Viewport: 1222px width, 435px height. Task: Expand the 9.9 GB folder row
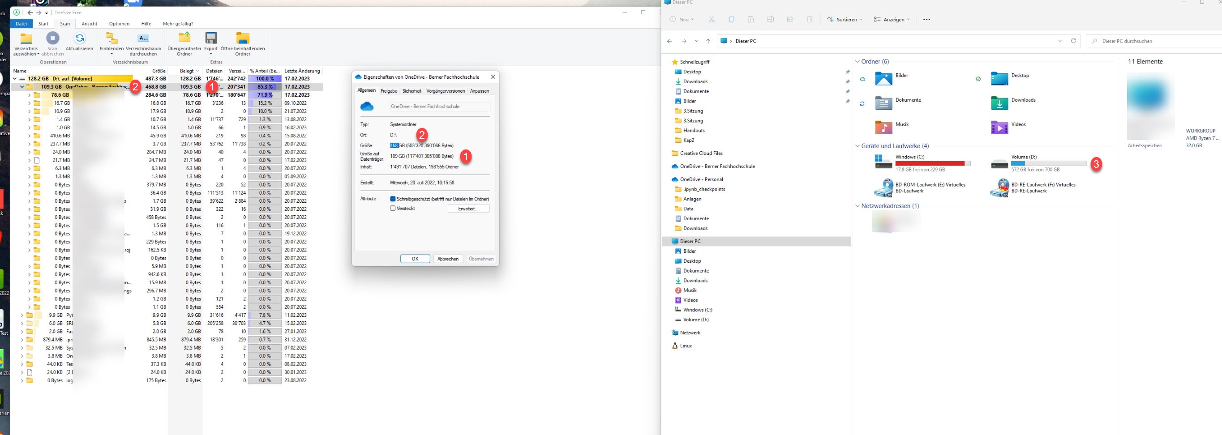pos(22,315)
